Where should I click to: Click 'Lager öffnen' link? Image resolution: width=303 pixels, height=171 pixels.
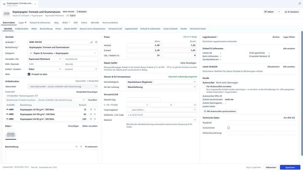click(x=289, y=37)
